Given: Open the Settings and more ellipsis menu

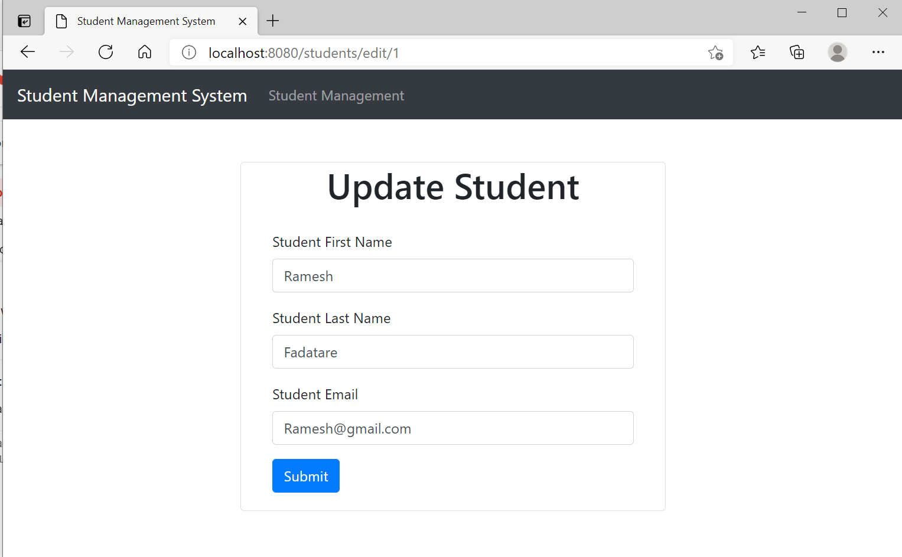Looking at the screenshot, I should [x=878, y=52].
